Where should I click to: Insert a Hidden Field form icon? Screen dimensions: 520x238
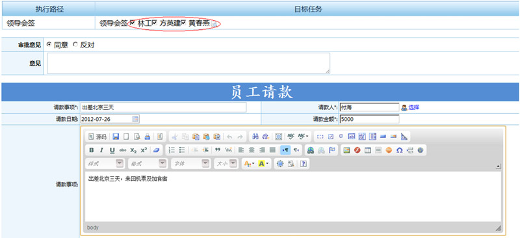tap(404, 137)
